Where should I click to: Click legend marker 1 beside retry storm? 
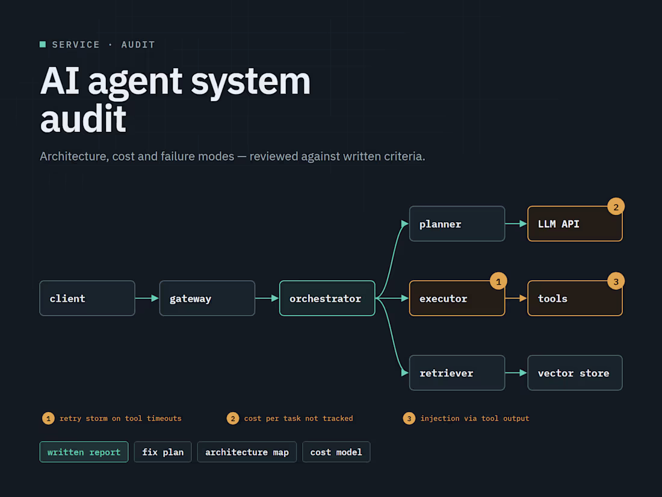(x=48, y=419)
